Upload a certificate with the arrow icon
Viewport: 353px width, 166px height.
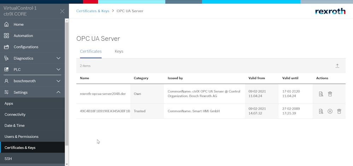coord(337,66)
